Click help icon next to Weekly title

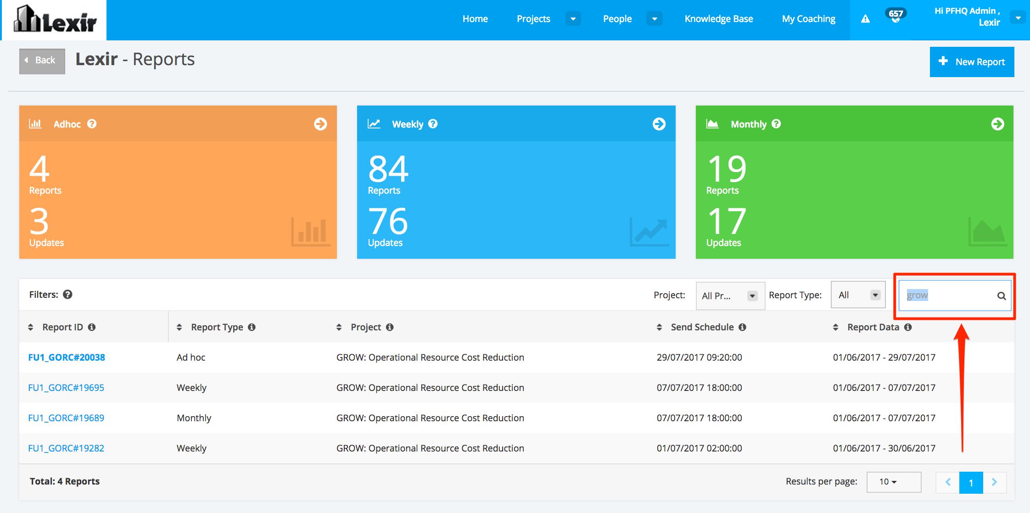click(x=433, y=124)
